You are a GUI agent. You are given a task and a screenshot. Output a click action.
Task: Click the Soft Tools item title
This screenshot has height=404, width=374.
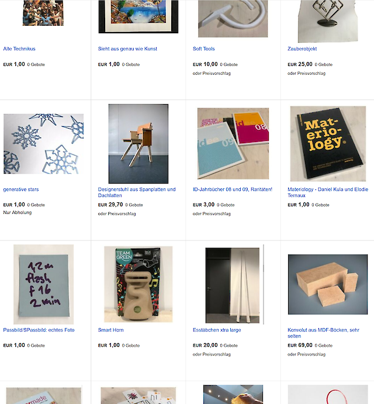204,49
